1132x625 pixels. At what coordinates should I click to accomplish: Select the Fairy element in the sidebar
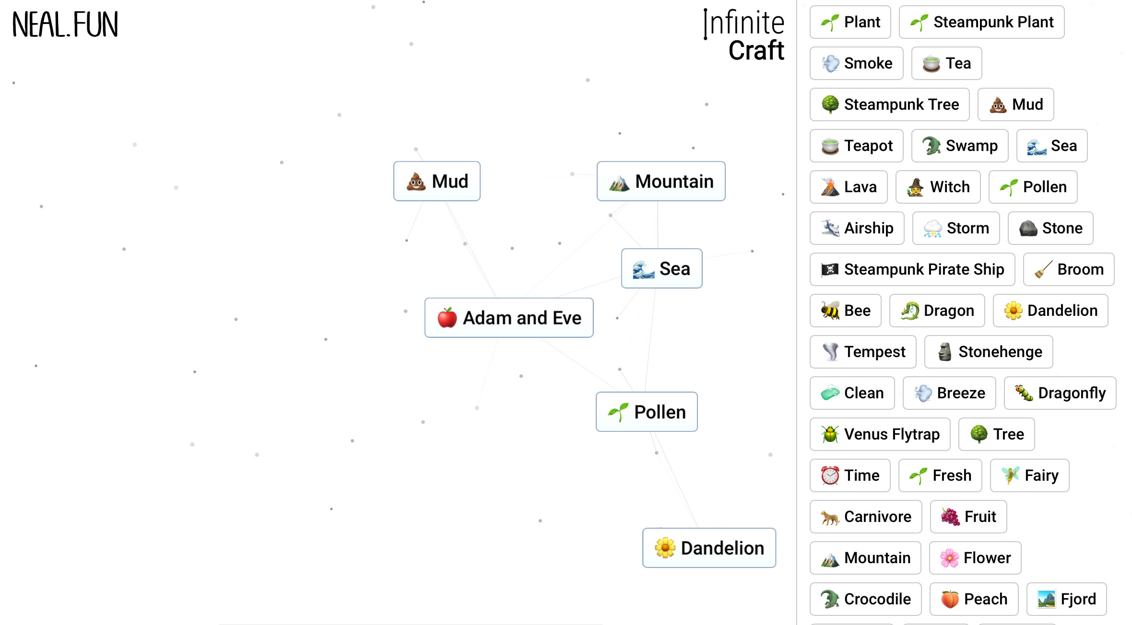[x=1029, y=475]
